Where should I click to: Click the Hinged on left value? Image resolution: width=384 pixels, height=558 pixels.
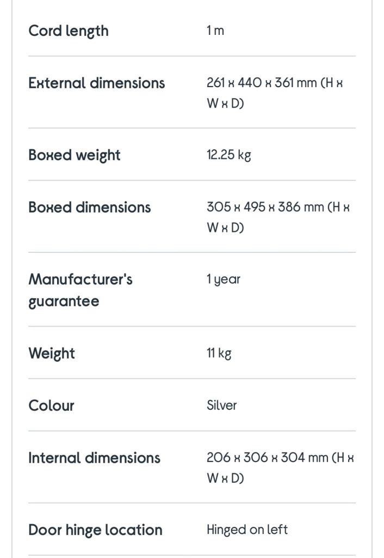(247, 530)
